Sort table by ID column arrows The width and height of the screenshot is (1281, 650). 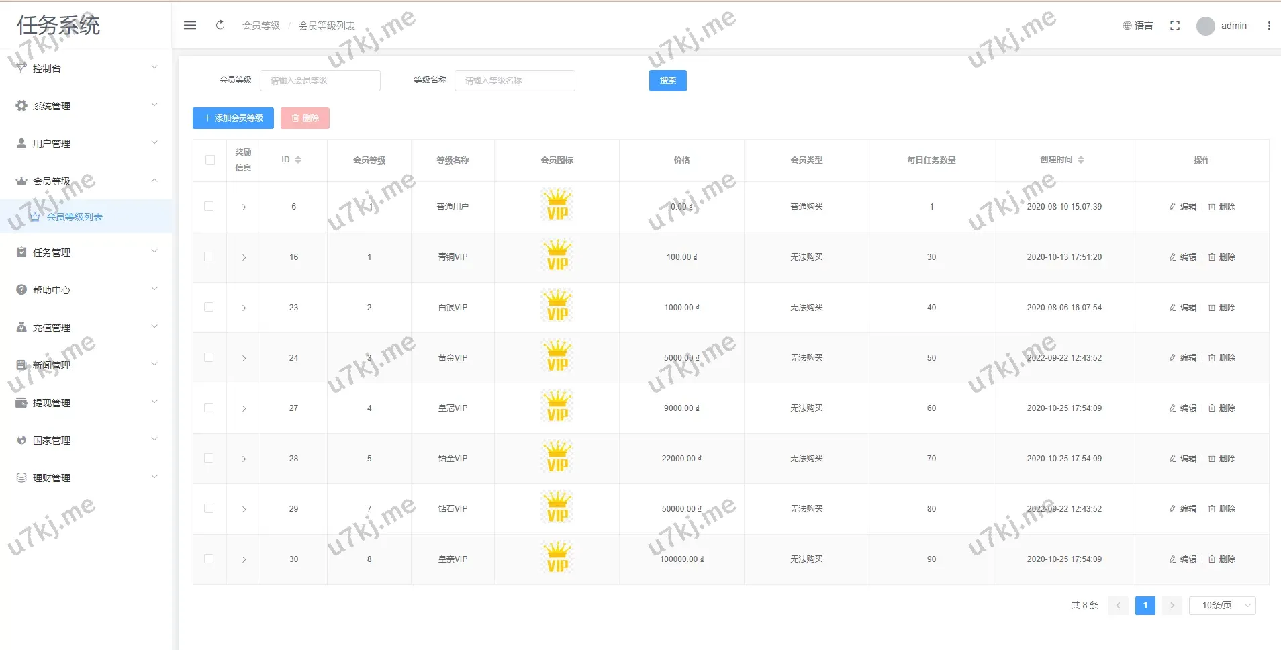pos(298,160)
